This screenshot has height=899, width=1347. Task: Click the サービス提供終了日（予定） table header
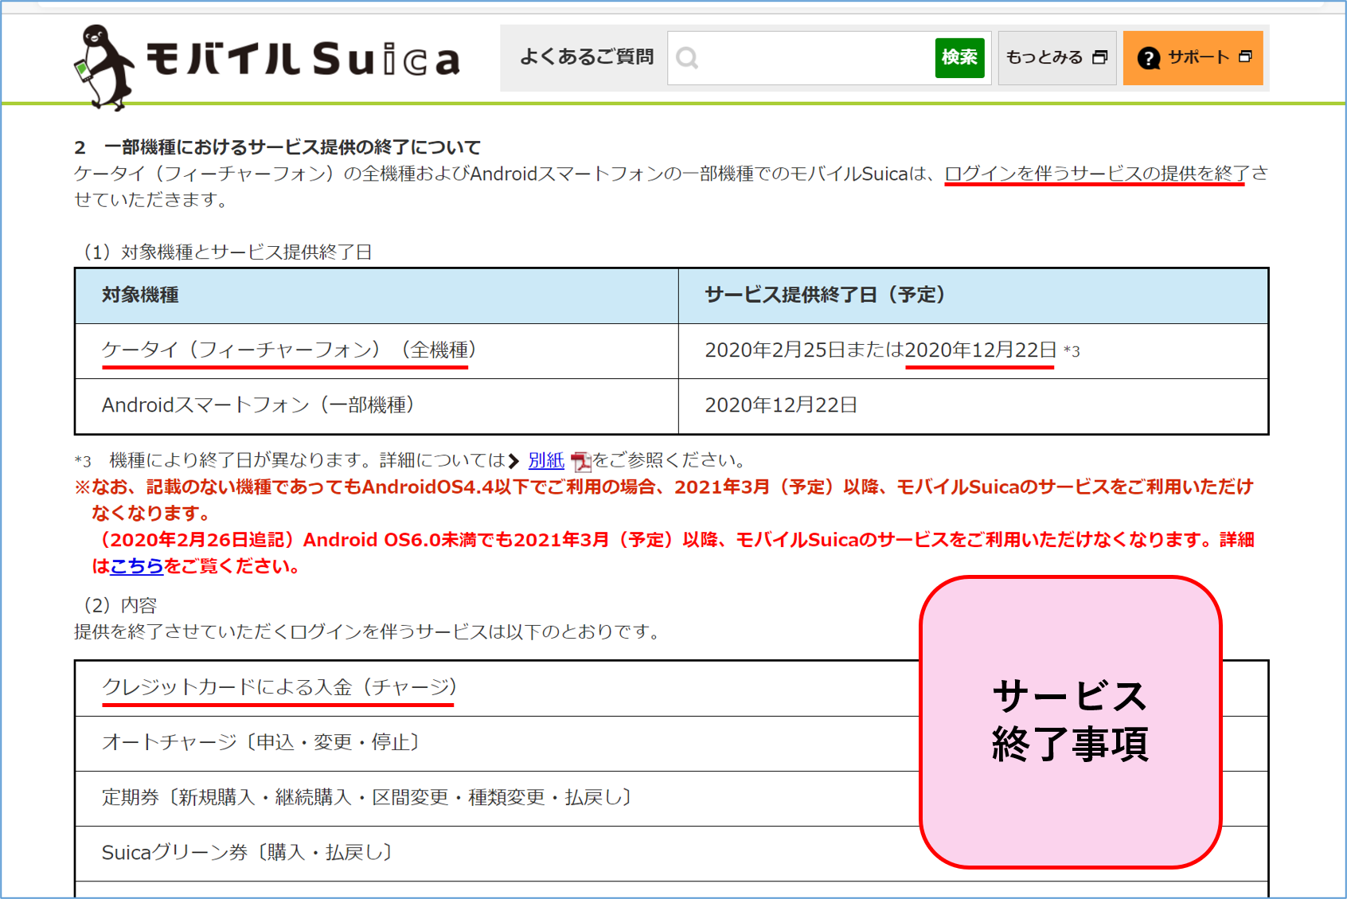point(973,295)
